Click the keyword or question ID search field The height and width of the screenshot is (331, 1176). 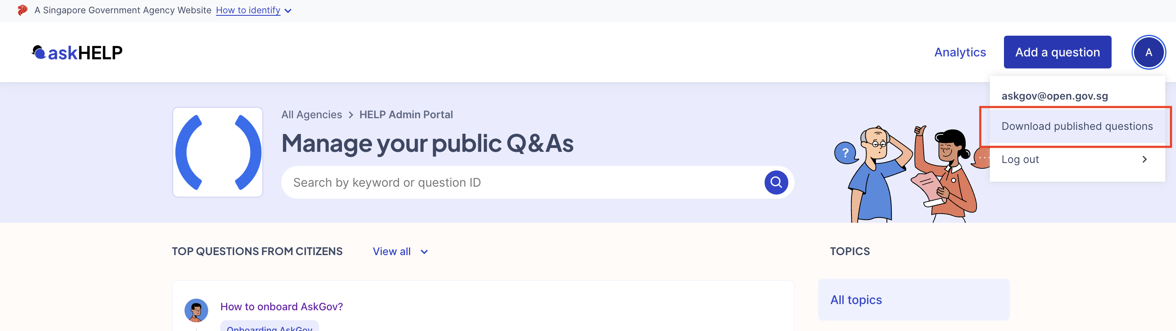coord(520,183)
